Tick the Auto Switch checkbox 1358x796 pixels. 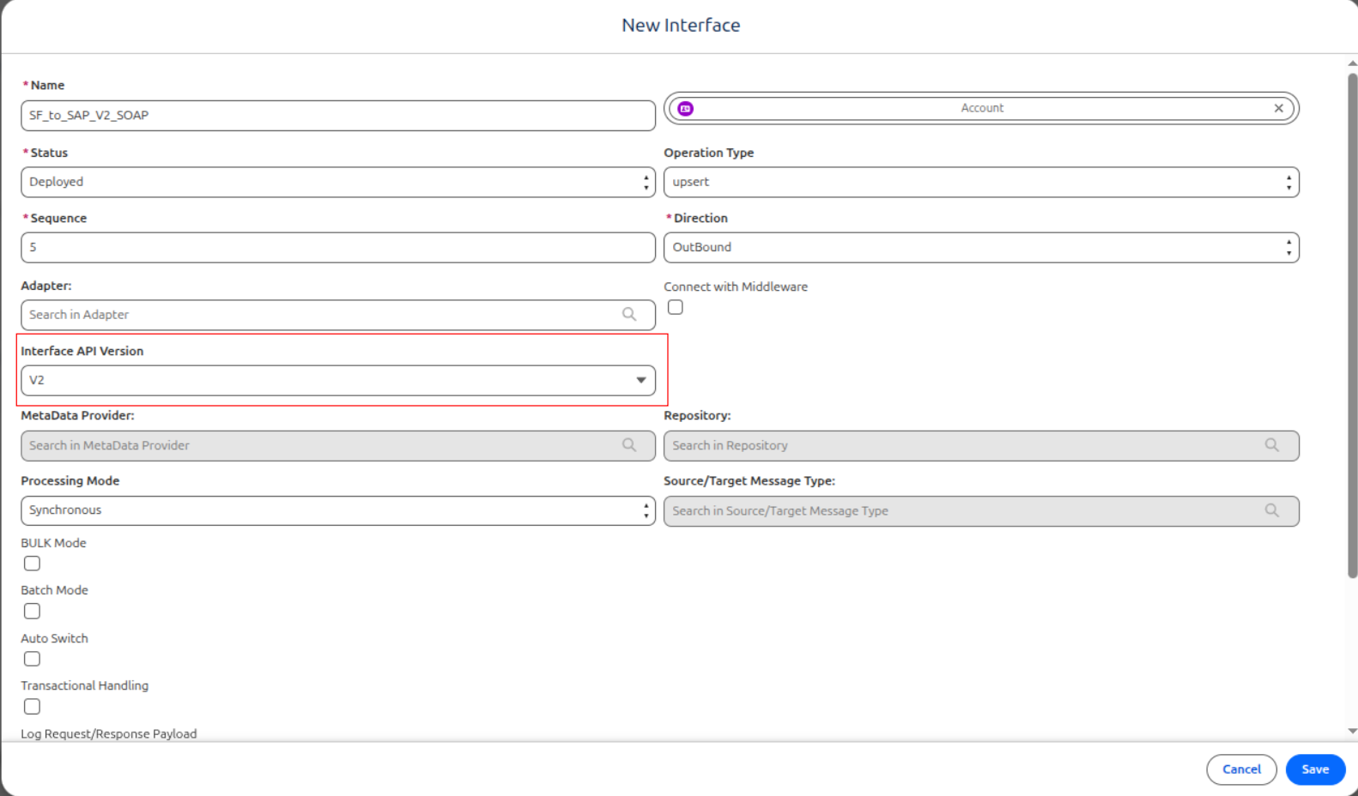pyautogui.click(x=32, y=659)
